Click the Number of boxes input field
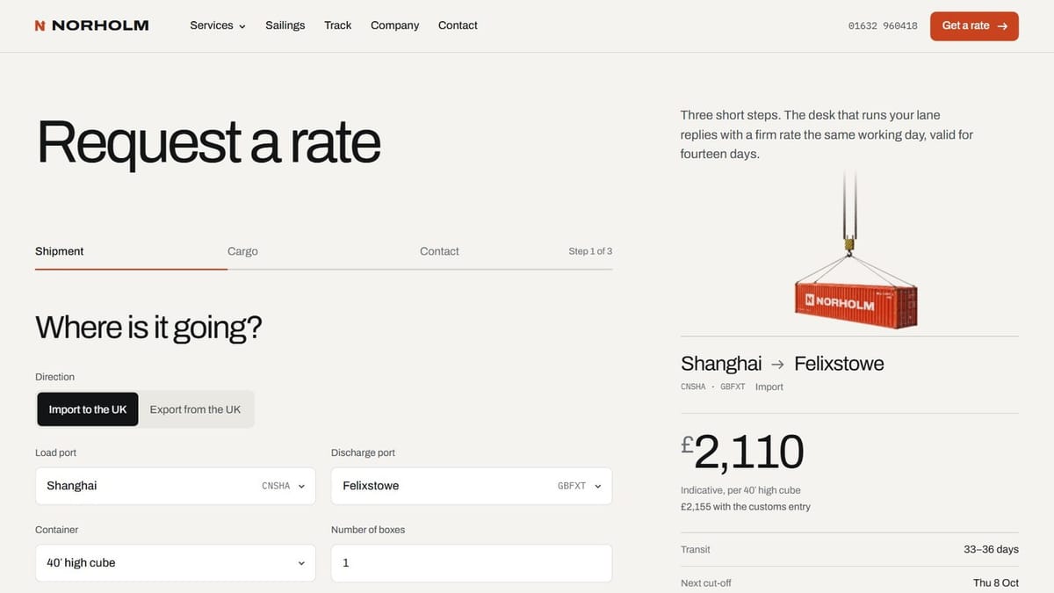The width and height of the screenshot is (1054, 593). [472, 563]
